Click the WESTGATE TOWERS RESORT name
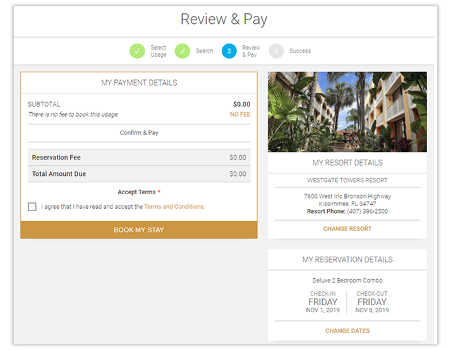 pyautogui.click(x=347, y=180)
